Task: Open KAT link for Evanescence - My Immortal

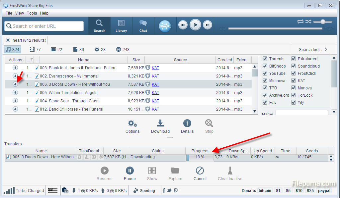Action: tap(155, 76)
